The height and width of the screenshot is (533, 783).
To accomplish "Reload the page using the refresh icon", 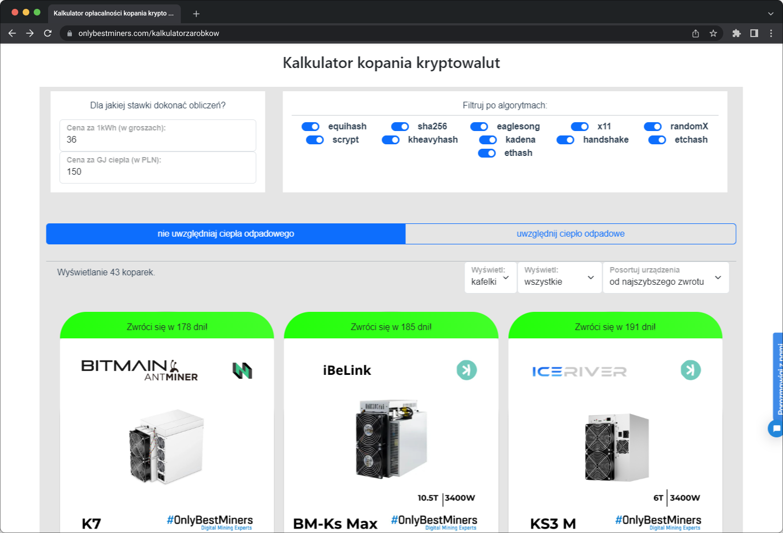I will [48, 33].
